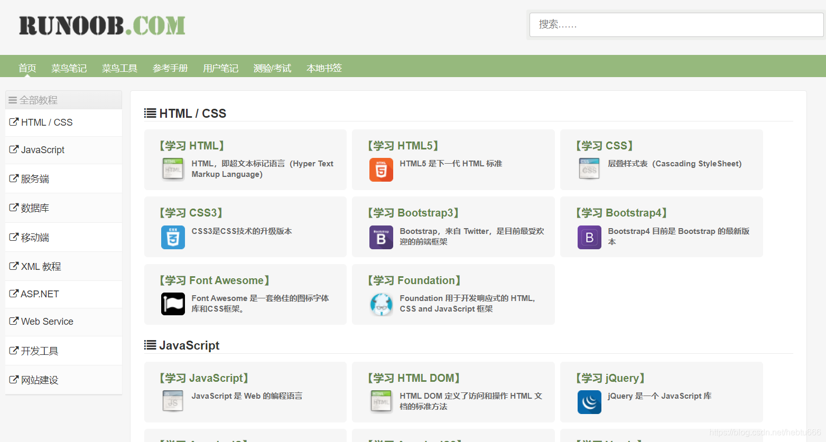
Task: Click the JavaScript JS notepad icon
Action: pyautogui.click(x=173, y=401)
